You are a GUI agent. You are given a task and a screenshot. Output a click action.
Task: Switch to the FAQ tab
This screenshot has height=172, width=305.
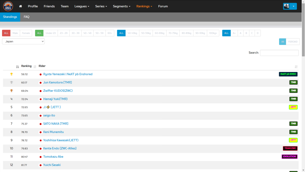[27, 17]
